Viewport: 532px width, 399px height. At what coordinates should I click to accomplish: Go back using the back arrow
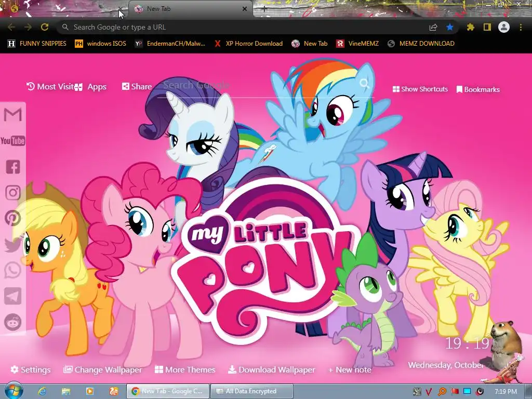pyautogui.click(x=11, y=27)
